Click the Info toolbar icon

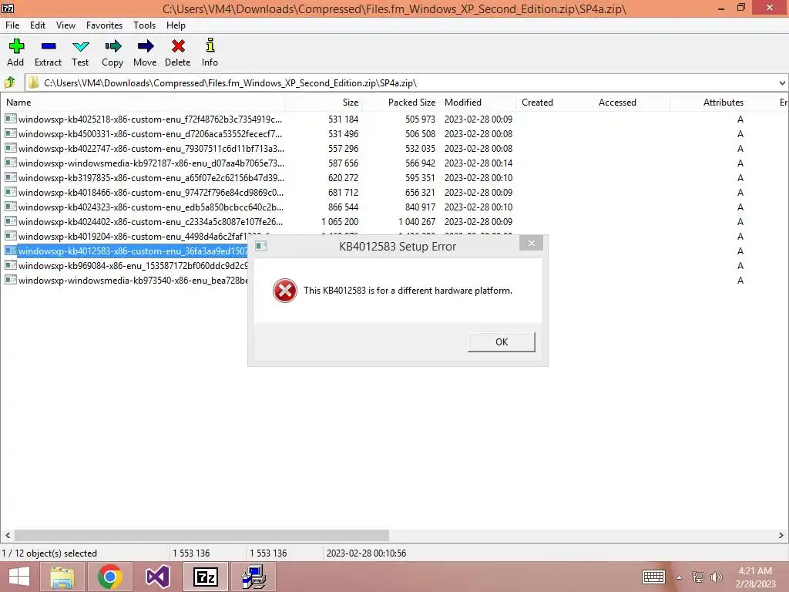click(x=210, y=45)
